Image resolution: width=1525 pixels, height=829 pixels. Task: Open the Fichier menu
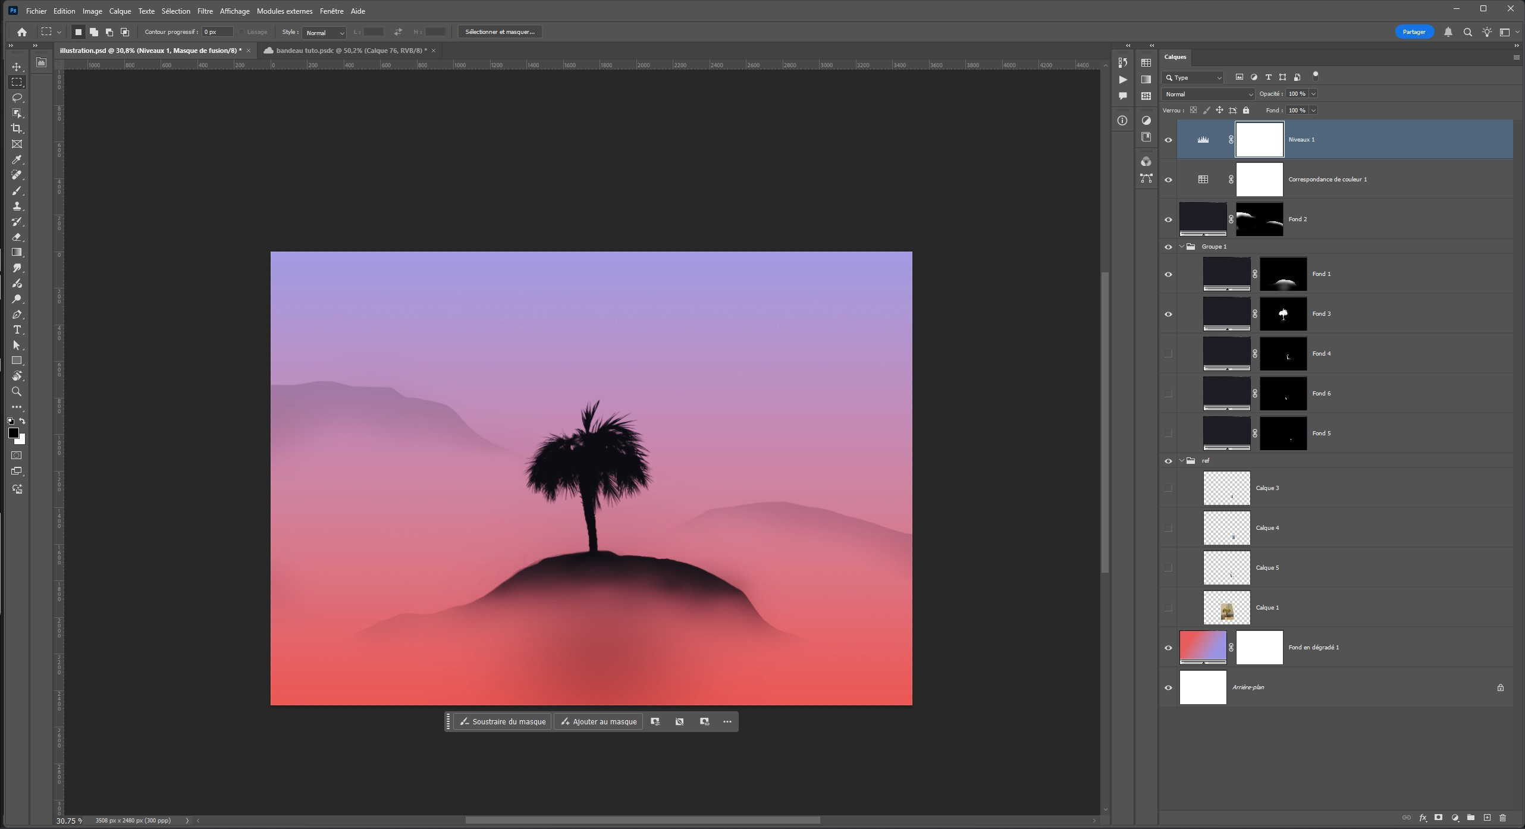coord(36,11)
